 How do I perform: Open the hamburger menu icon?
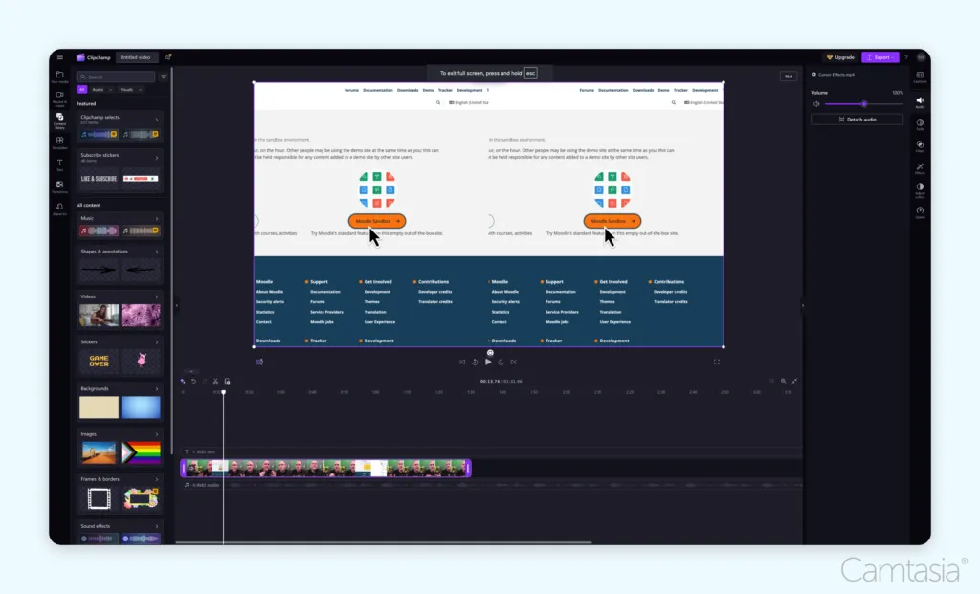pyautogui.click(x=60, y=57)
